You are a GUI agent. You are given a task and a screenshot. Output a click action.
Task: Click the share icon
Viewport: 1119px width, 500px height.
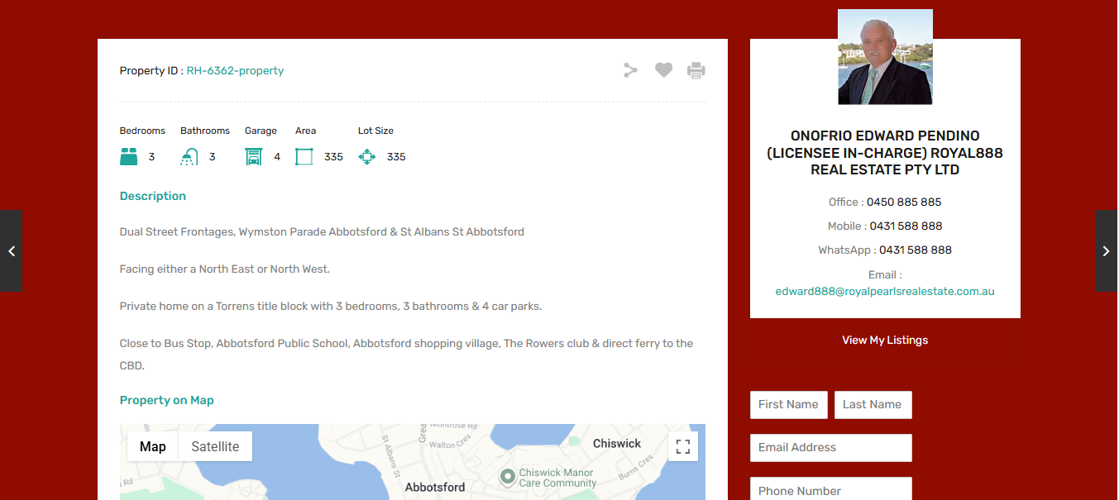point(630,70)
